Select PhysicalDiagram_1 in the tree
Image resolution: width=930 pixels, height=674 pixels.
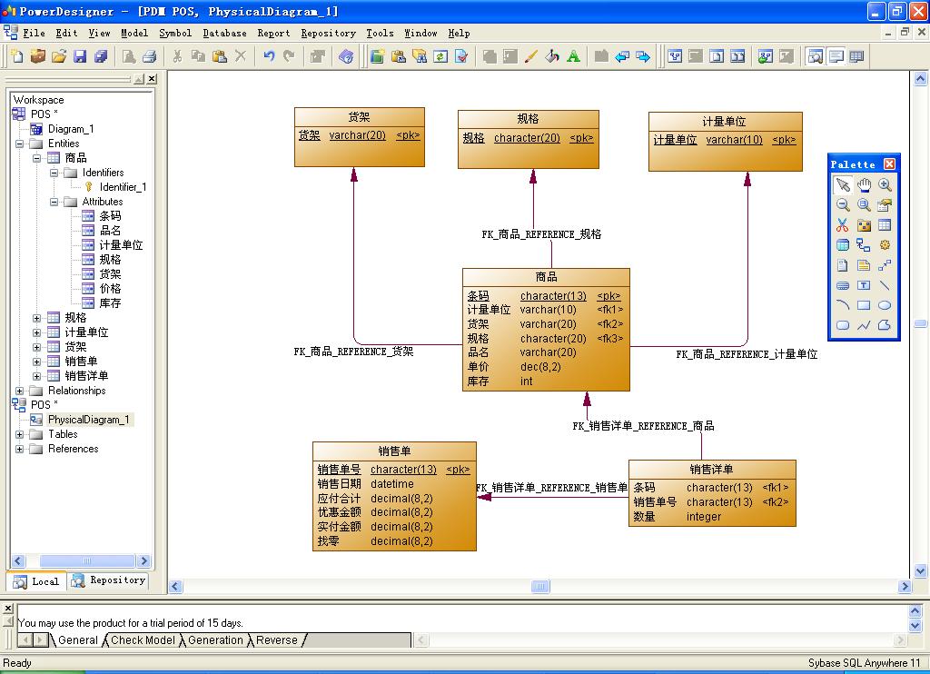click(x=88, y=420)
